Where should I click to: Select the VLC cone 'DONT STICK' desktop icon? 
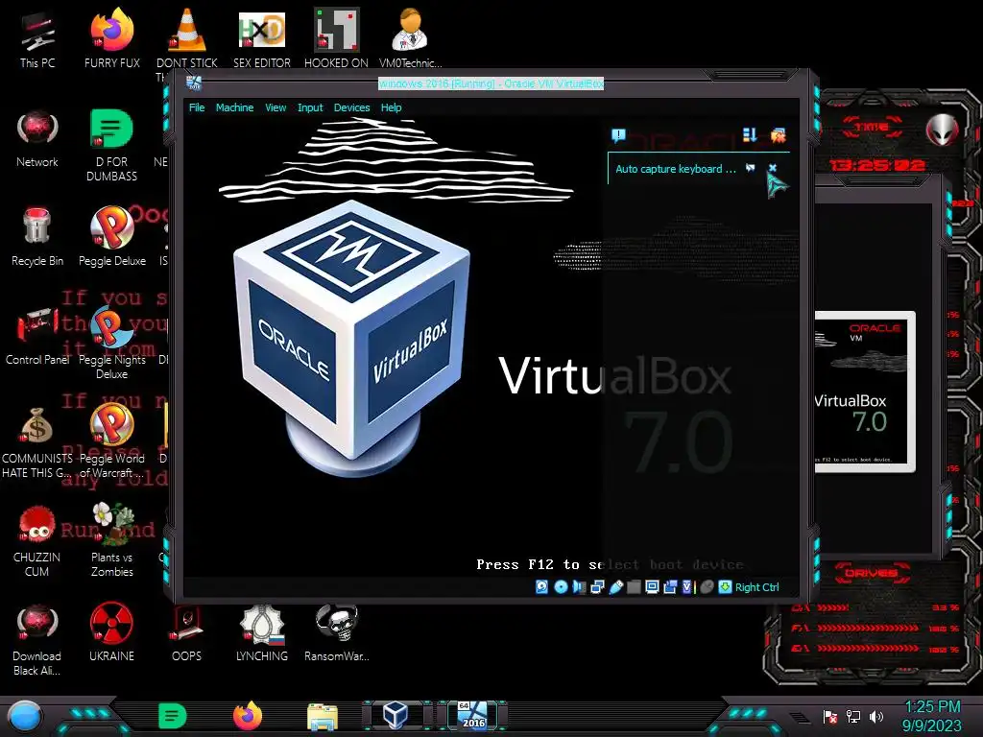coord(187,38)
